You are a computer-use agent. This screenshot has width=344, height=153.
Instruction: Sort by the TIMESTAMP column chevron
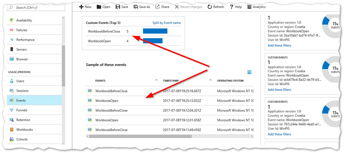[x=210, y=80]
